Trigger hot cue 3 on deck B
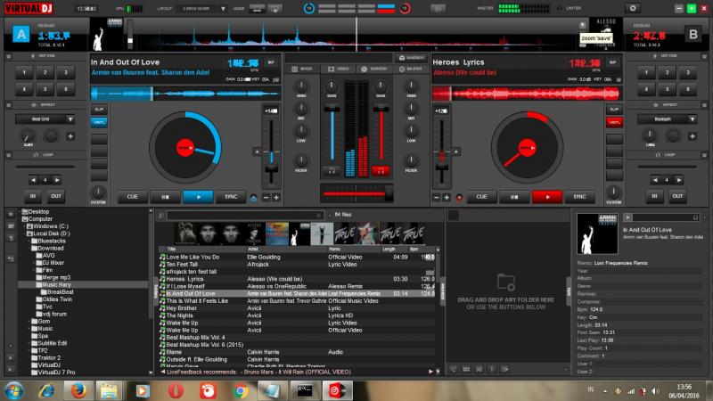This screenshot has height=401, width=713. pyautogui.click(x=688, y=73)
